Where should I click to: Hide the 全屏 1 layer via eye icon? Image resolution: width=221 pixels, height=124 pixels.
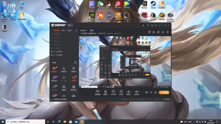pos(52,55)
